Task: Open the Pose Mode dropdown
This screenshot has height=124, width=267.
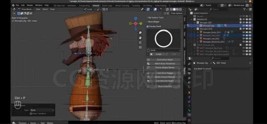Action: click(x=26, y=9)
